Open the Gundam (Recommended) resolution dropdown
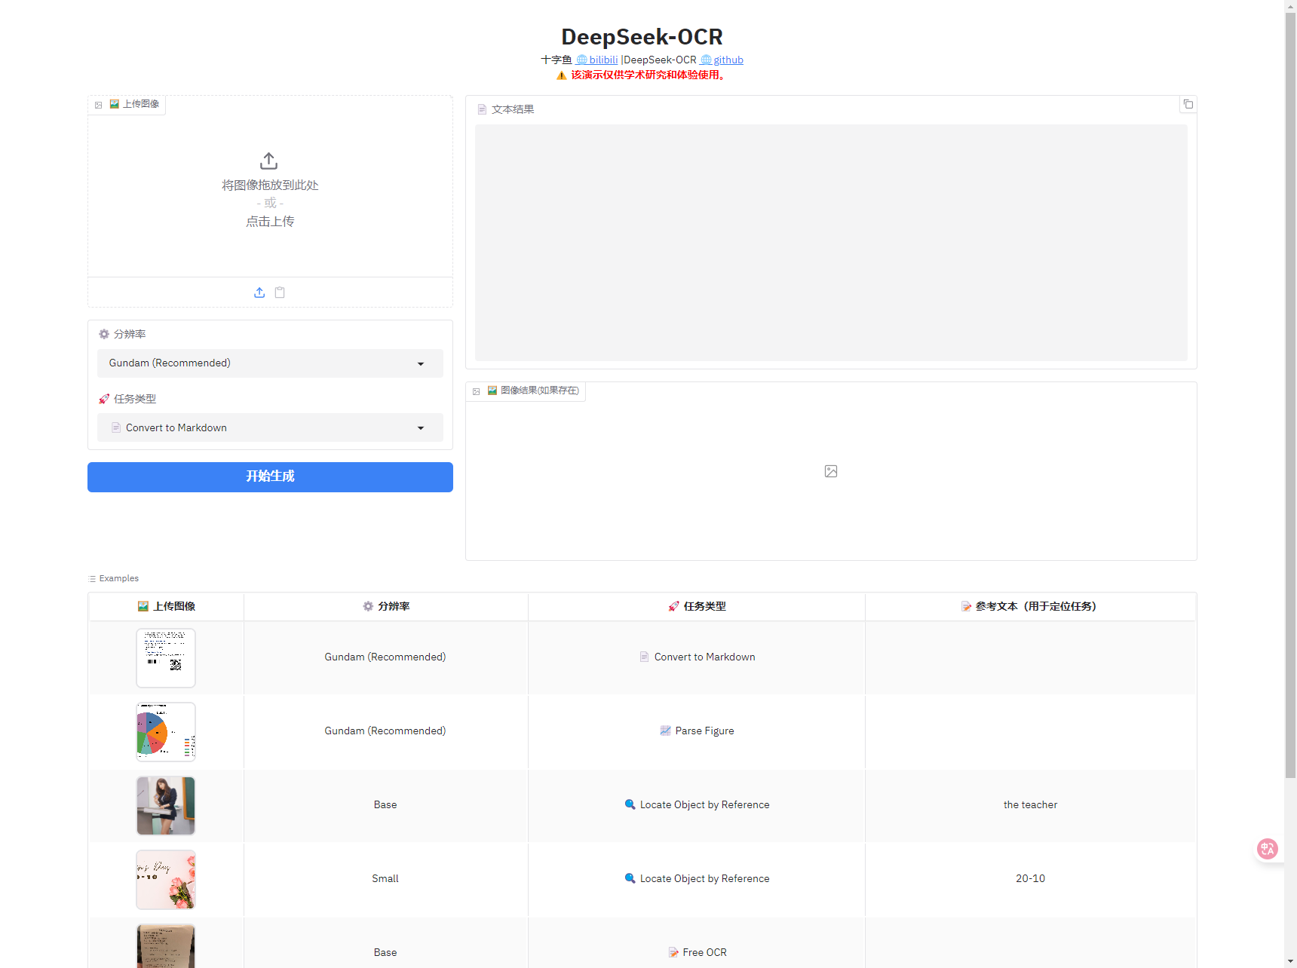 click(270, 363)
